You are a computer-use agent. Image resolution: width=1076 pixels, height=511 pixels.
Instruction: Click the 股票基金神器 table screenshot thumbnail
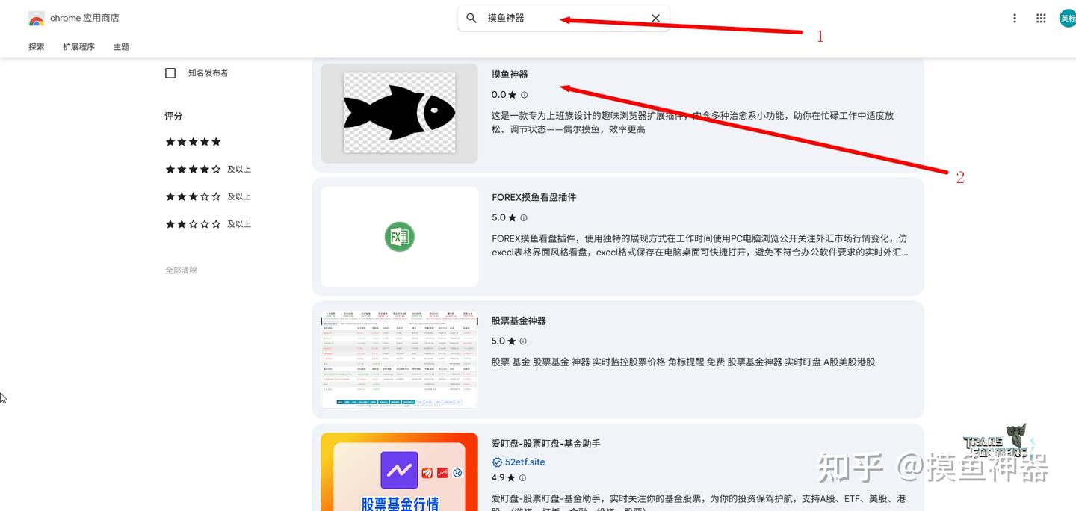pyautogui.click(x=400, y=359)
